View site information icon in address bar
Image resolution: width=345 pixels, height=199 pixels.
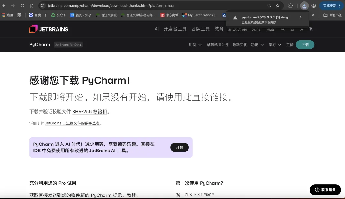[x=43, y=6]
